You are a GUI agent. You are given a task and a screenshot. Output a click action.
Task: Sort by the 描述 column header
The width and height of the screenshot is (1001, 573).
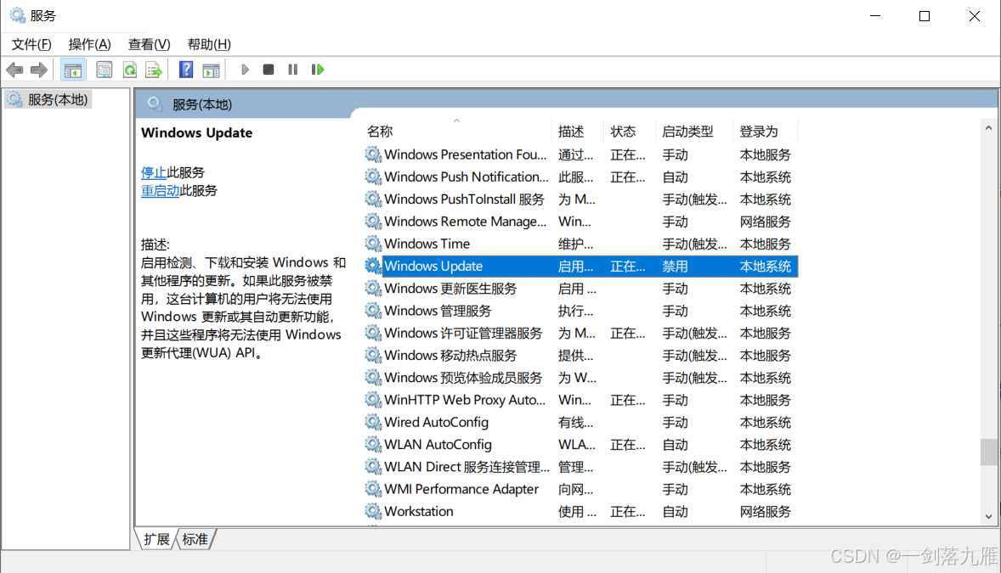click(x=577, y=132)
